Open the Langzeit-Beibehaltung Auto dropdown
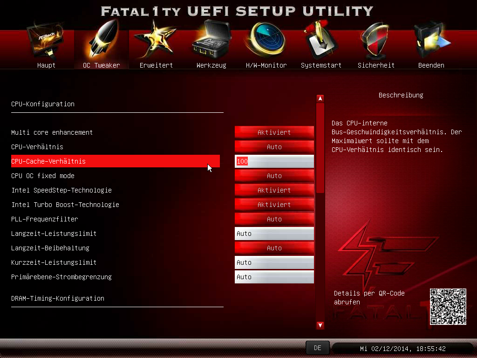Screen dimensions: 477x358 274,248
